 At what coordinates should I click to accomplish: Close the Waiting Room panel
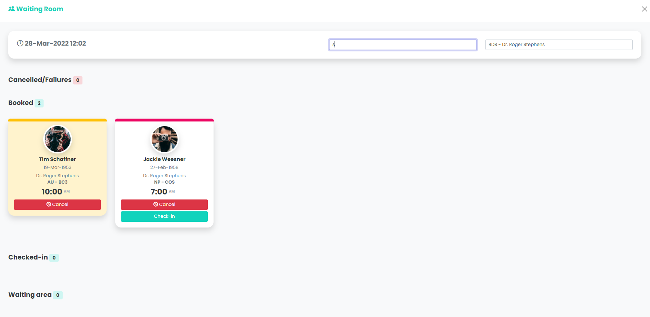(x=644, y=9)
